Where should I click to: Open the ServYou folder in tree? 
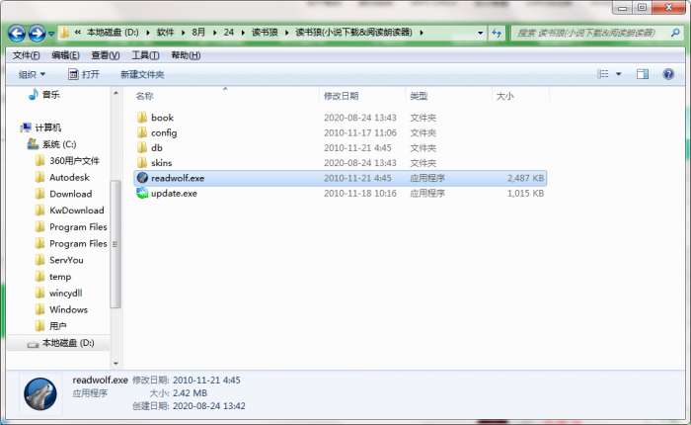[66, 260]
